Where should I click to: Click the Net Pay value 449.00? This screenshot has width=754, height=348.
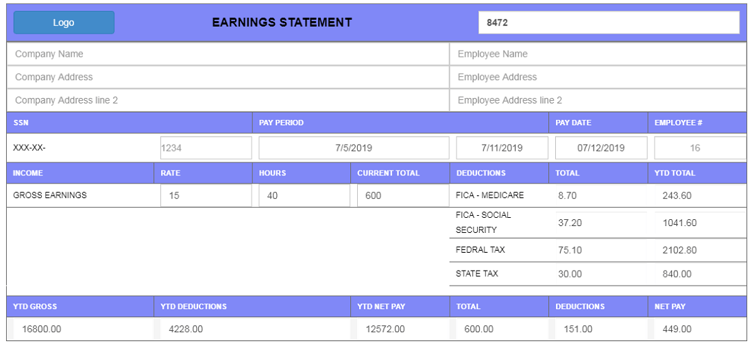click(x=698, y=329)
